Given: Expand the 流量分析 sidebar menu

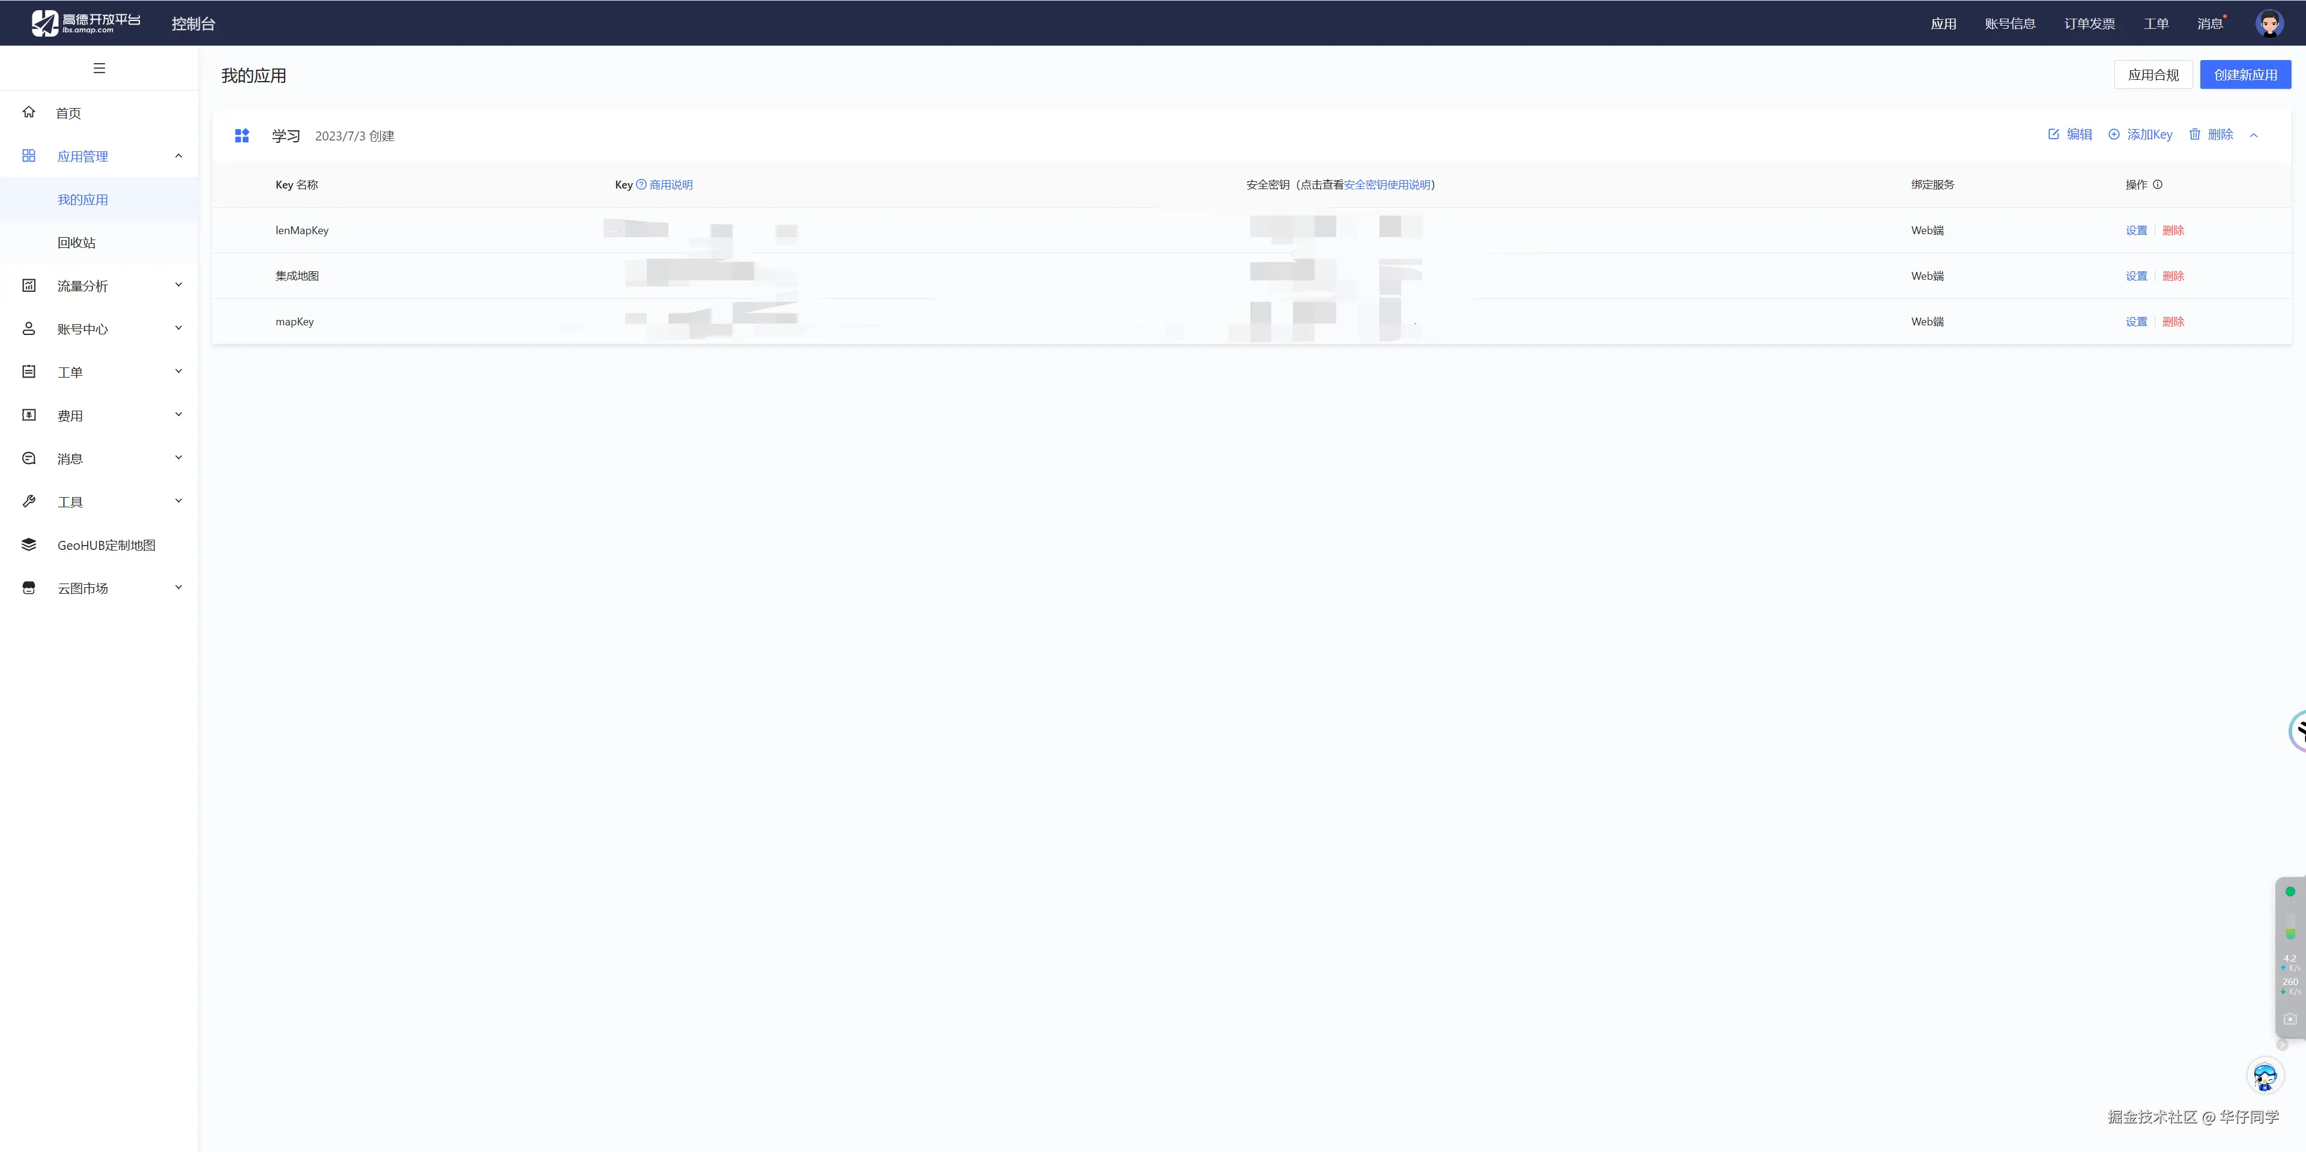Looking at the screenshot, I should tap(178, 286).
